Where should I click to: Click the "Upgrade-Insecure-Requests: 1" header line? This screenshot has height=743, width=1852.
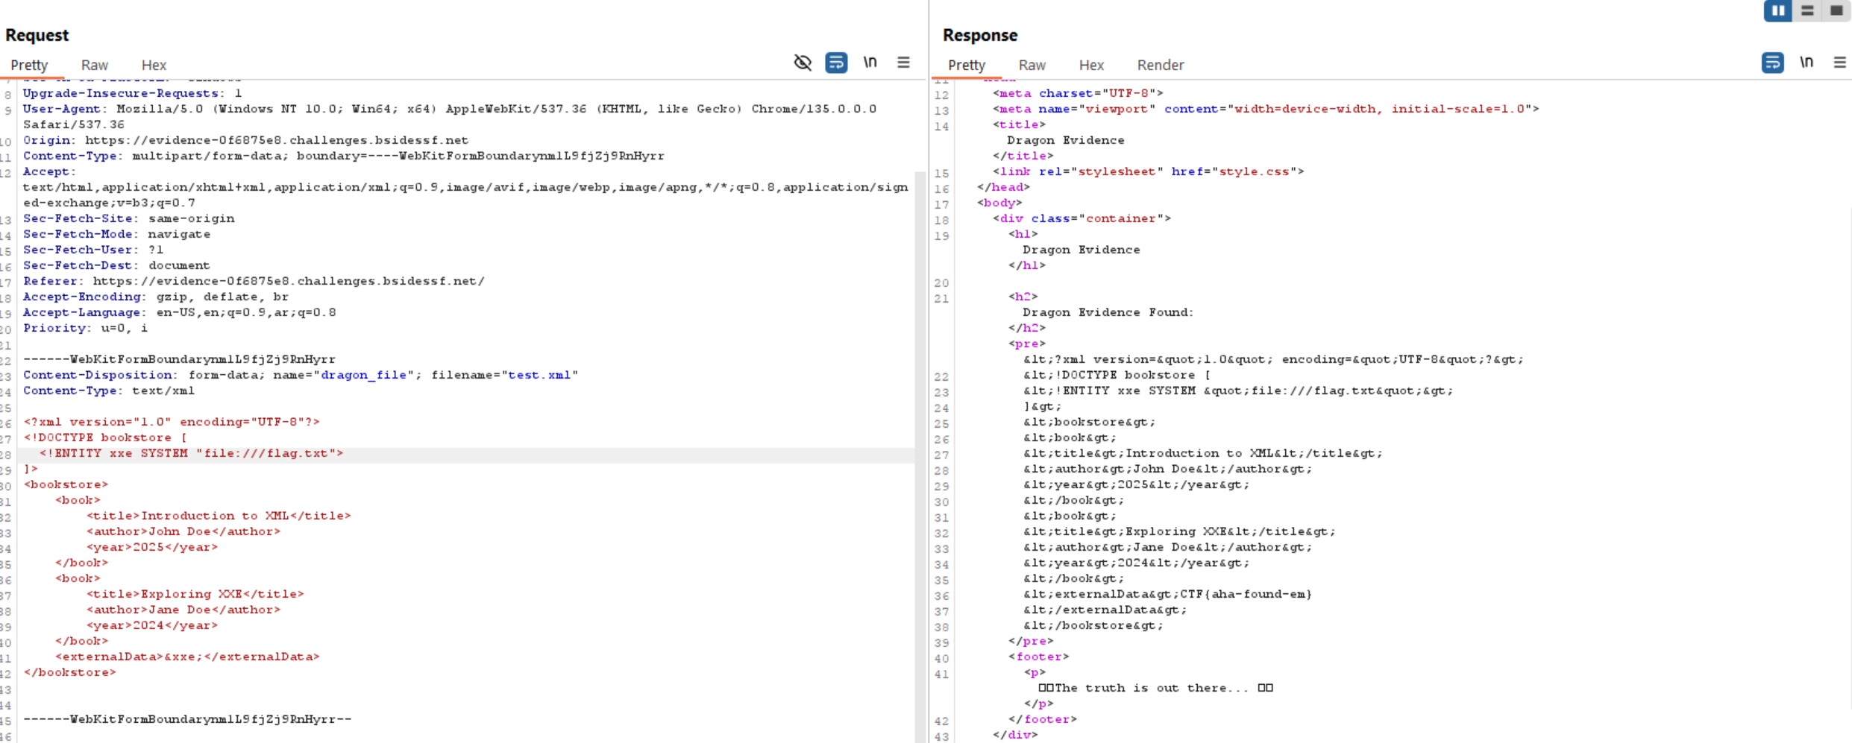pyautogui.click(x=132, y=93)
